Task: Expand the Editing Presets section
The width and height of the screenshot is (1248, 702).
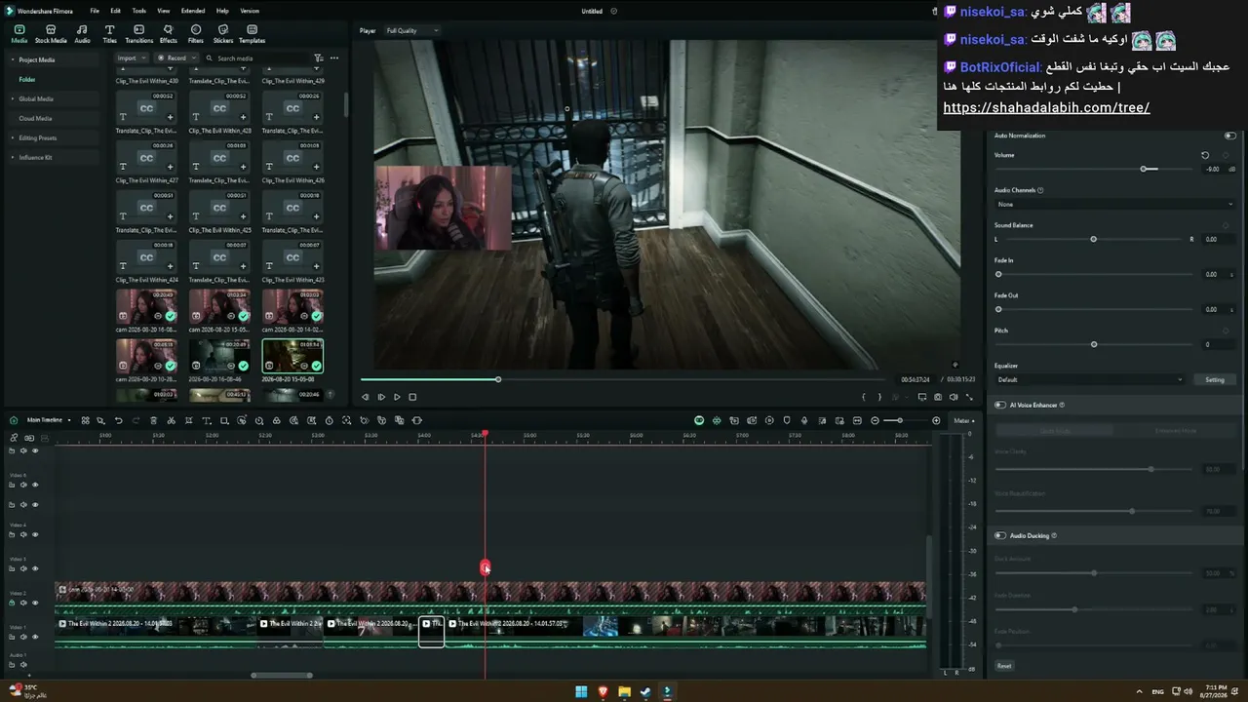Action: [13, 138]
